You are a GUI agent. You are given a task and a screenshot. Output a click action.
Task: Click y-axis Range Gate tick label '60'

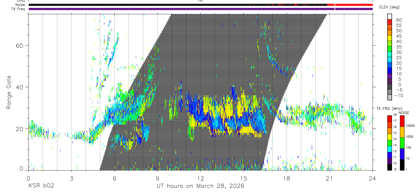click(x=20, y=45)
